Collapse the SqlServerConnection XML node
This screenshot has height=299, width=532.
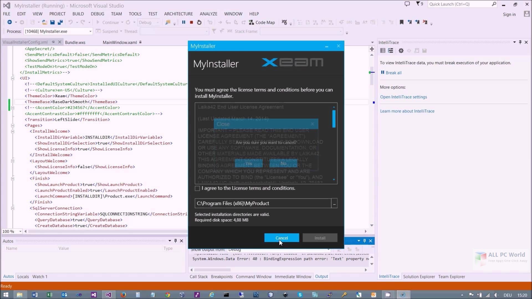pyautogui.click(x=12, y=208)
